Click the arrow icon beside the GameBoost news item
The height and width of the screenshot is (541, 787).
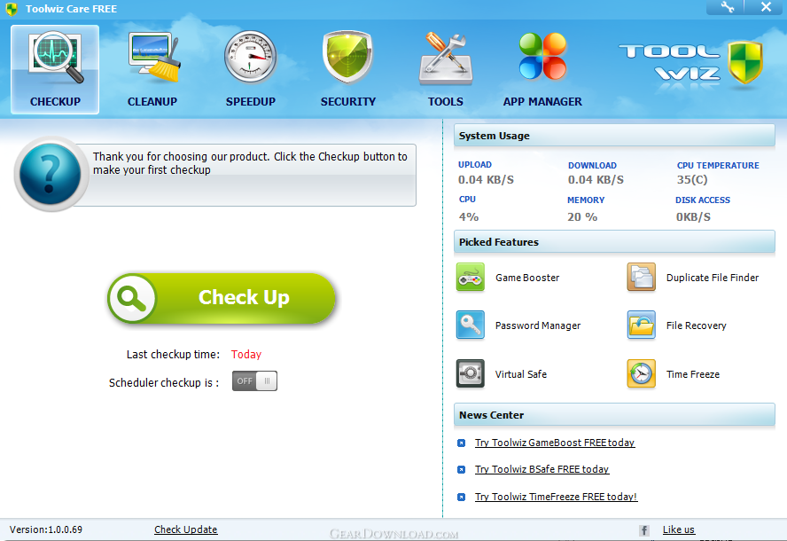pyautogui.click(x=461, y=443)
